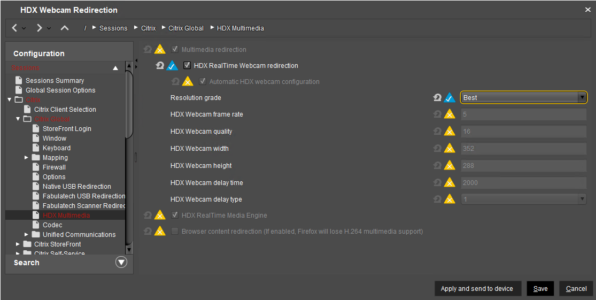Open Global Session Options page
The height and width of the screenshot is (300, 596).
coord(60,90)
